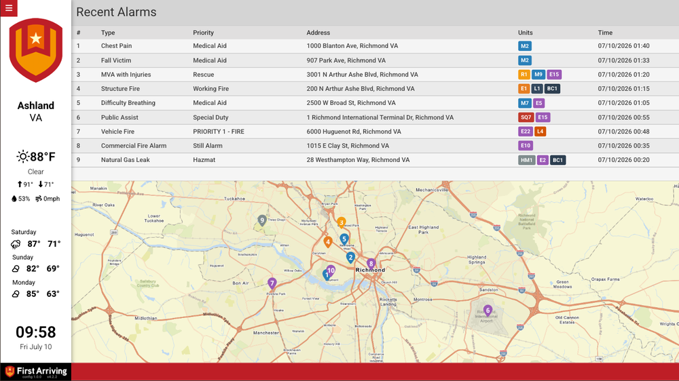Click the PRIORITY 1 - FIRE text
The image size is (679, 381).
coord(219,132)
